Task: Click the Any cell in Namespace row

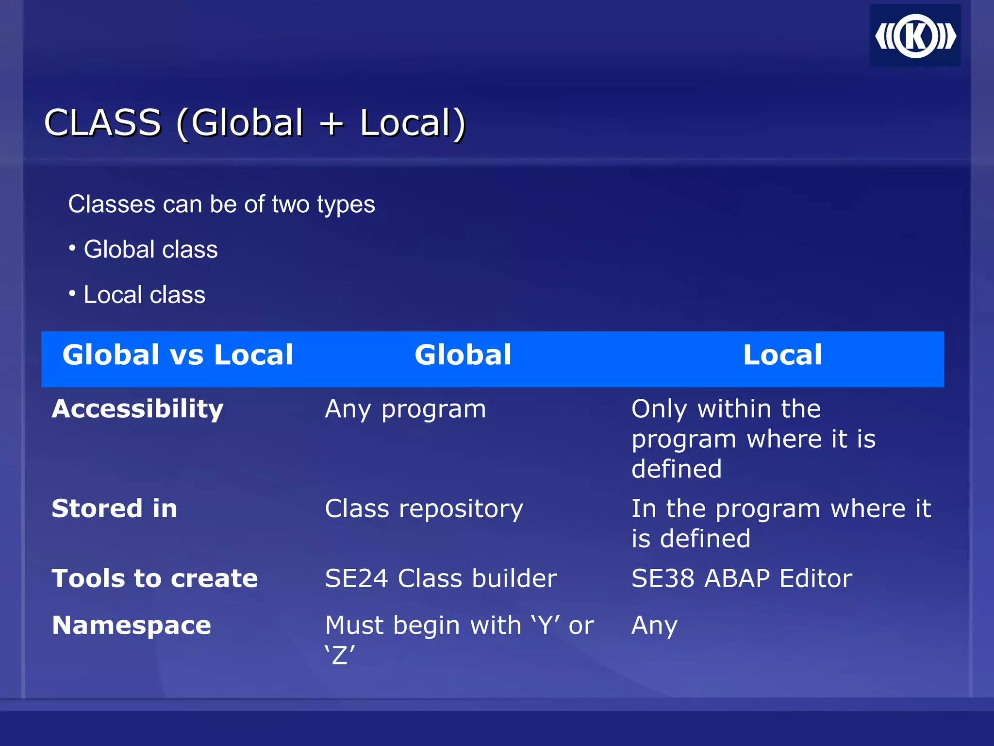Action: click(x=654, y=626)
